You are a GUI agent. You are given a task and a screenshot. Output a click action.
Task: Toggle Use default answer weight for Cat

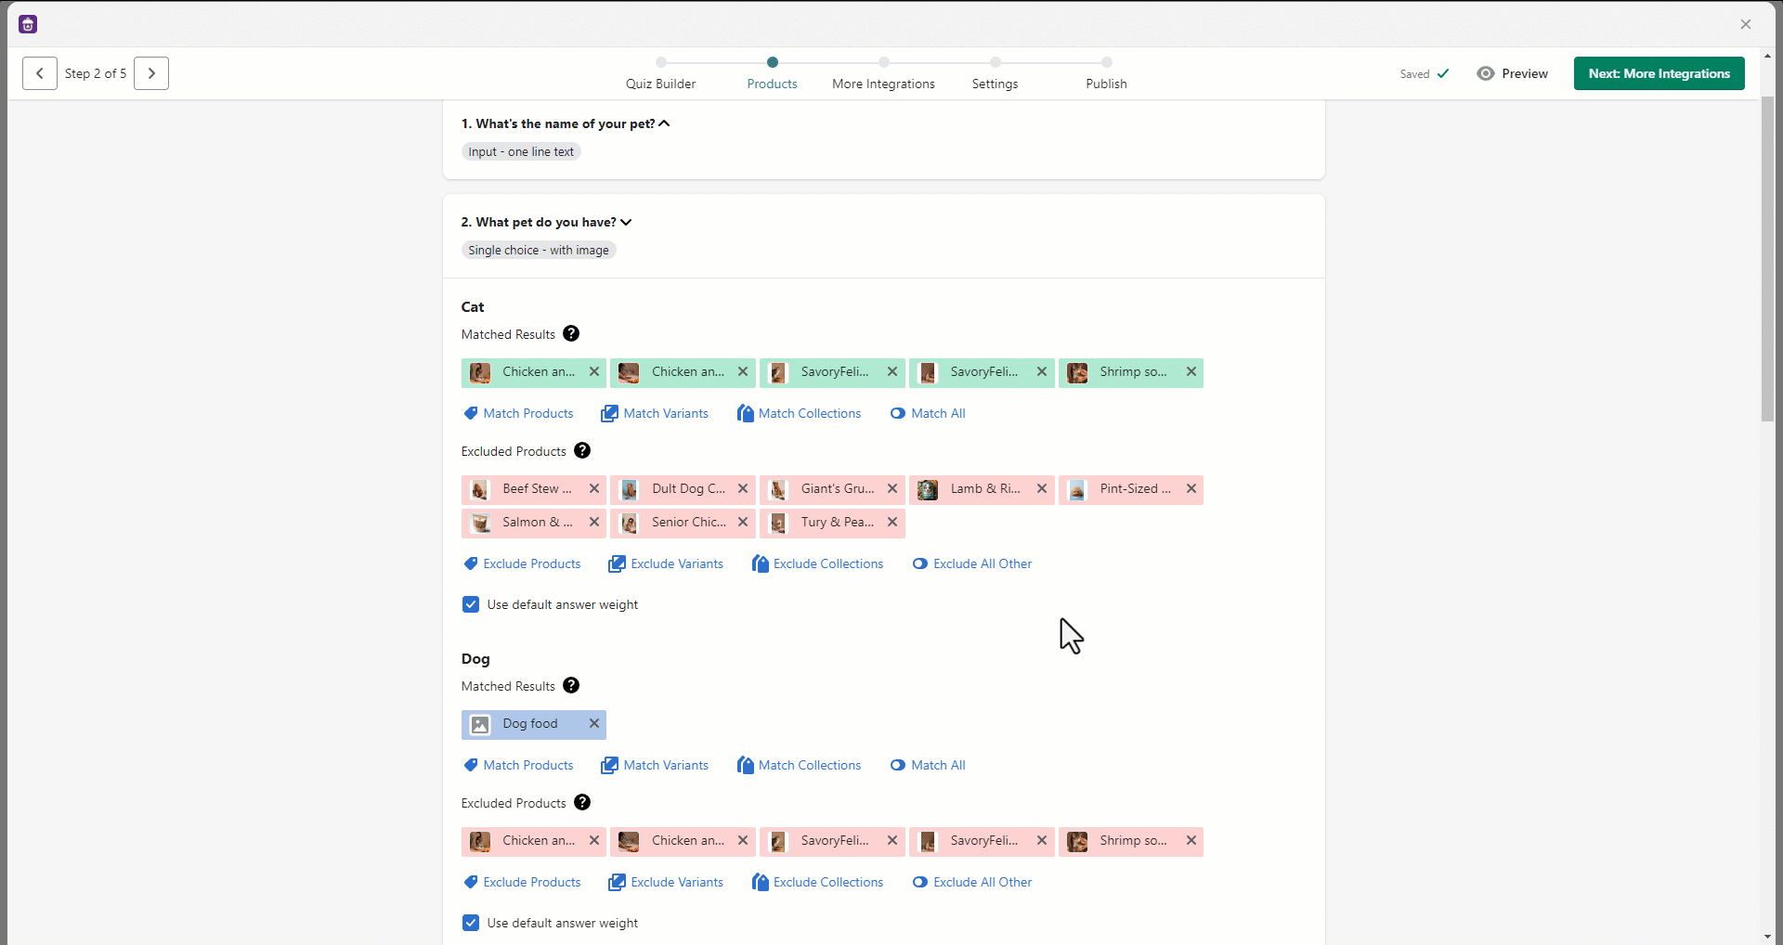[471, 604]
